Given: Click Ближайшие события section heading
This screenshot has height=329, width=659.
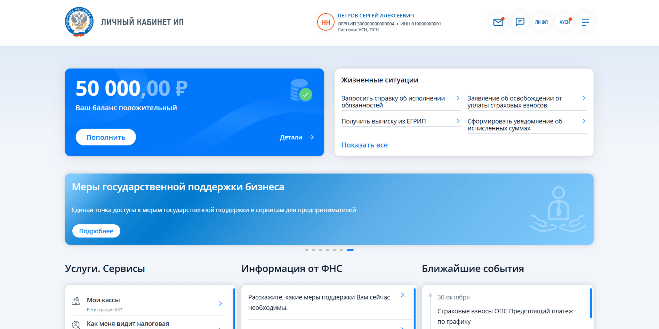Looking at the screenshot, I should click(x=473, y=268).
